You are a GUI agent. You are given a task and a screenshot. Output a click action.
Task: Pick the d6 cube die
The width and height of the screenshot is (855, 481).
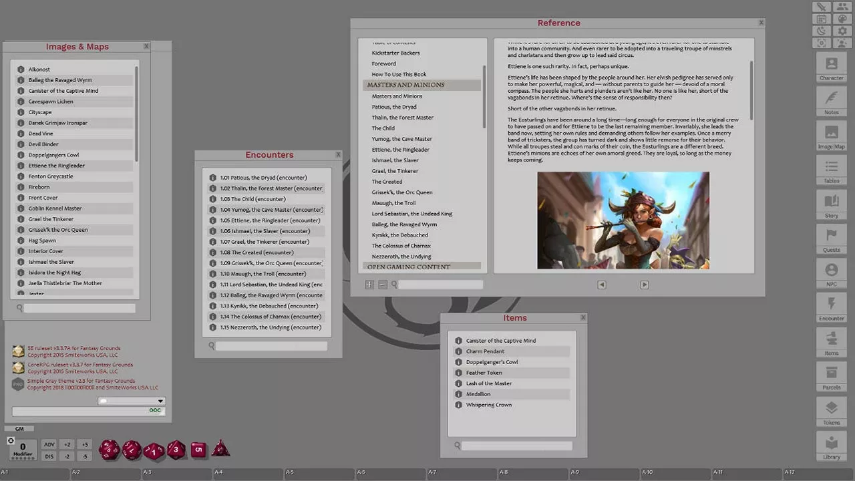point(198,450)
